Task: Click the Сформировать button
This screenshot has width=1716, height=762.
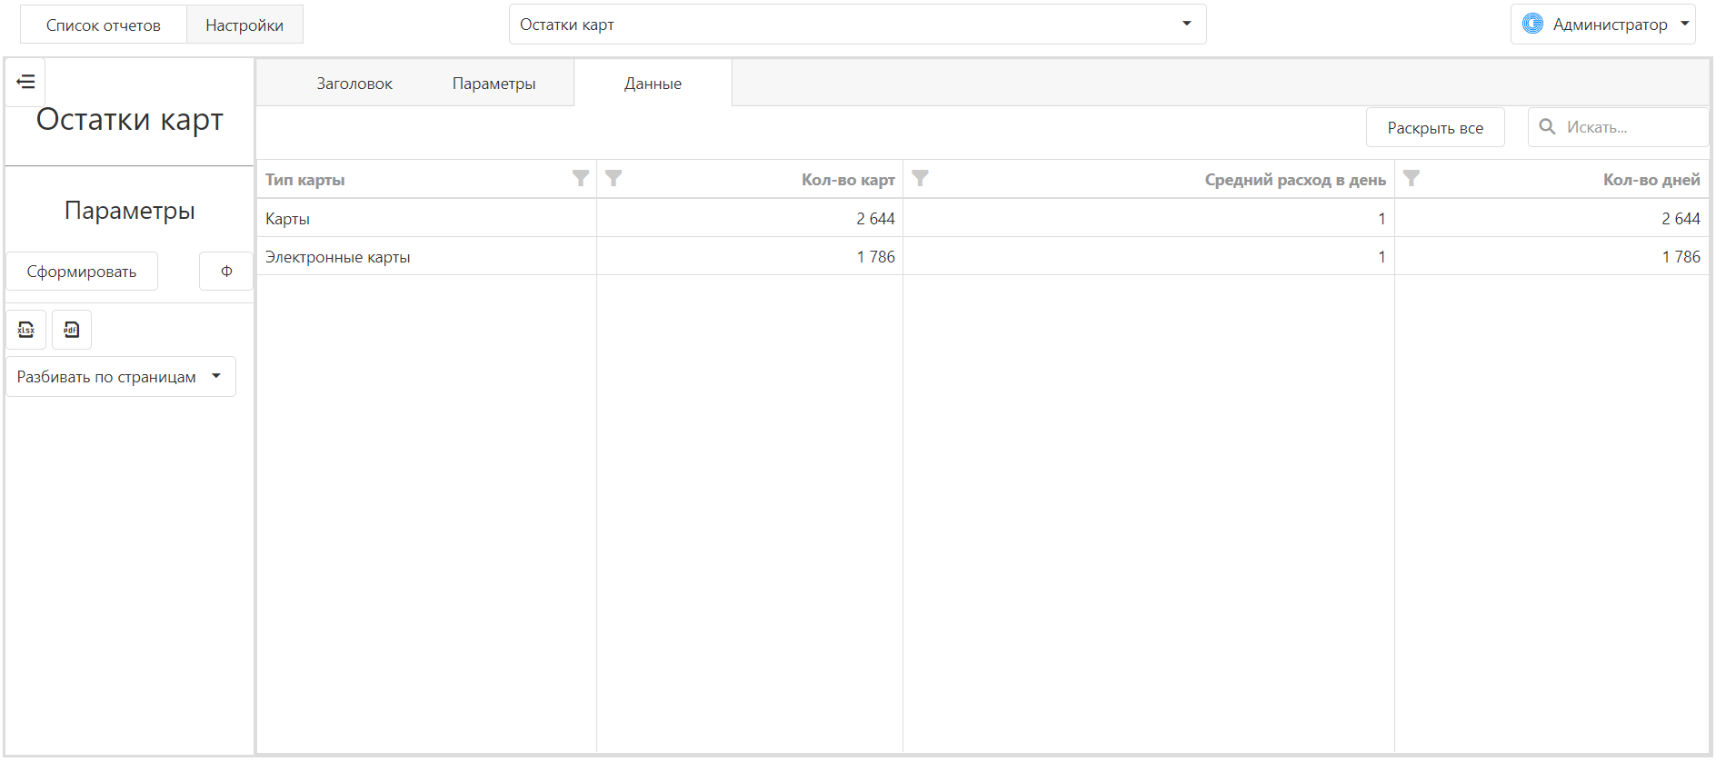Action: pos(82,272)
